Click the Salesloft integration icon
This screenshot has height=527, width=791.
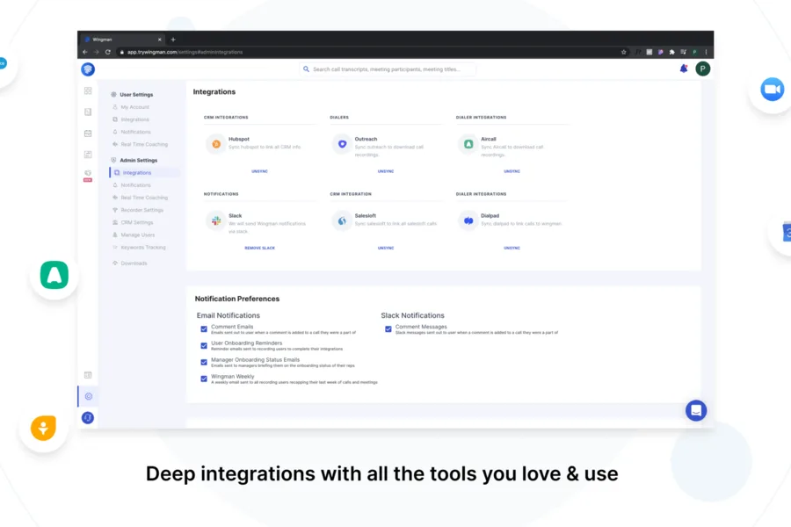pos(342,220)
